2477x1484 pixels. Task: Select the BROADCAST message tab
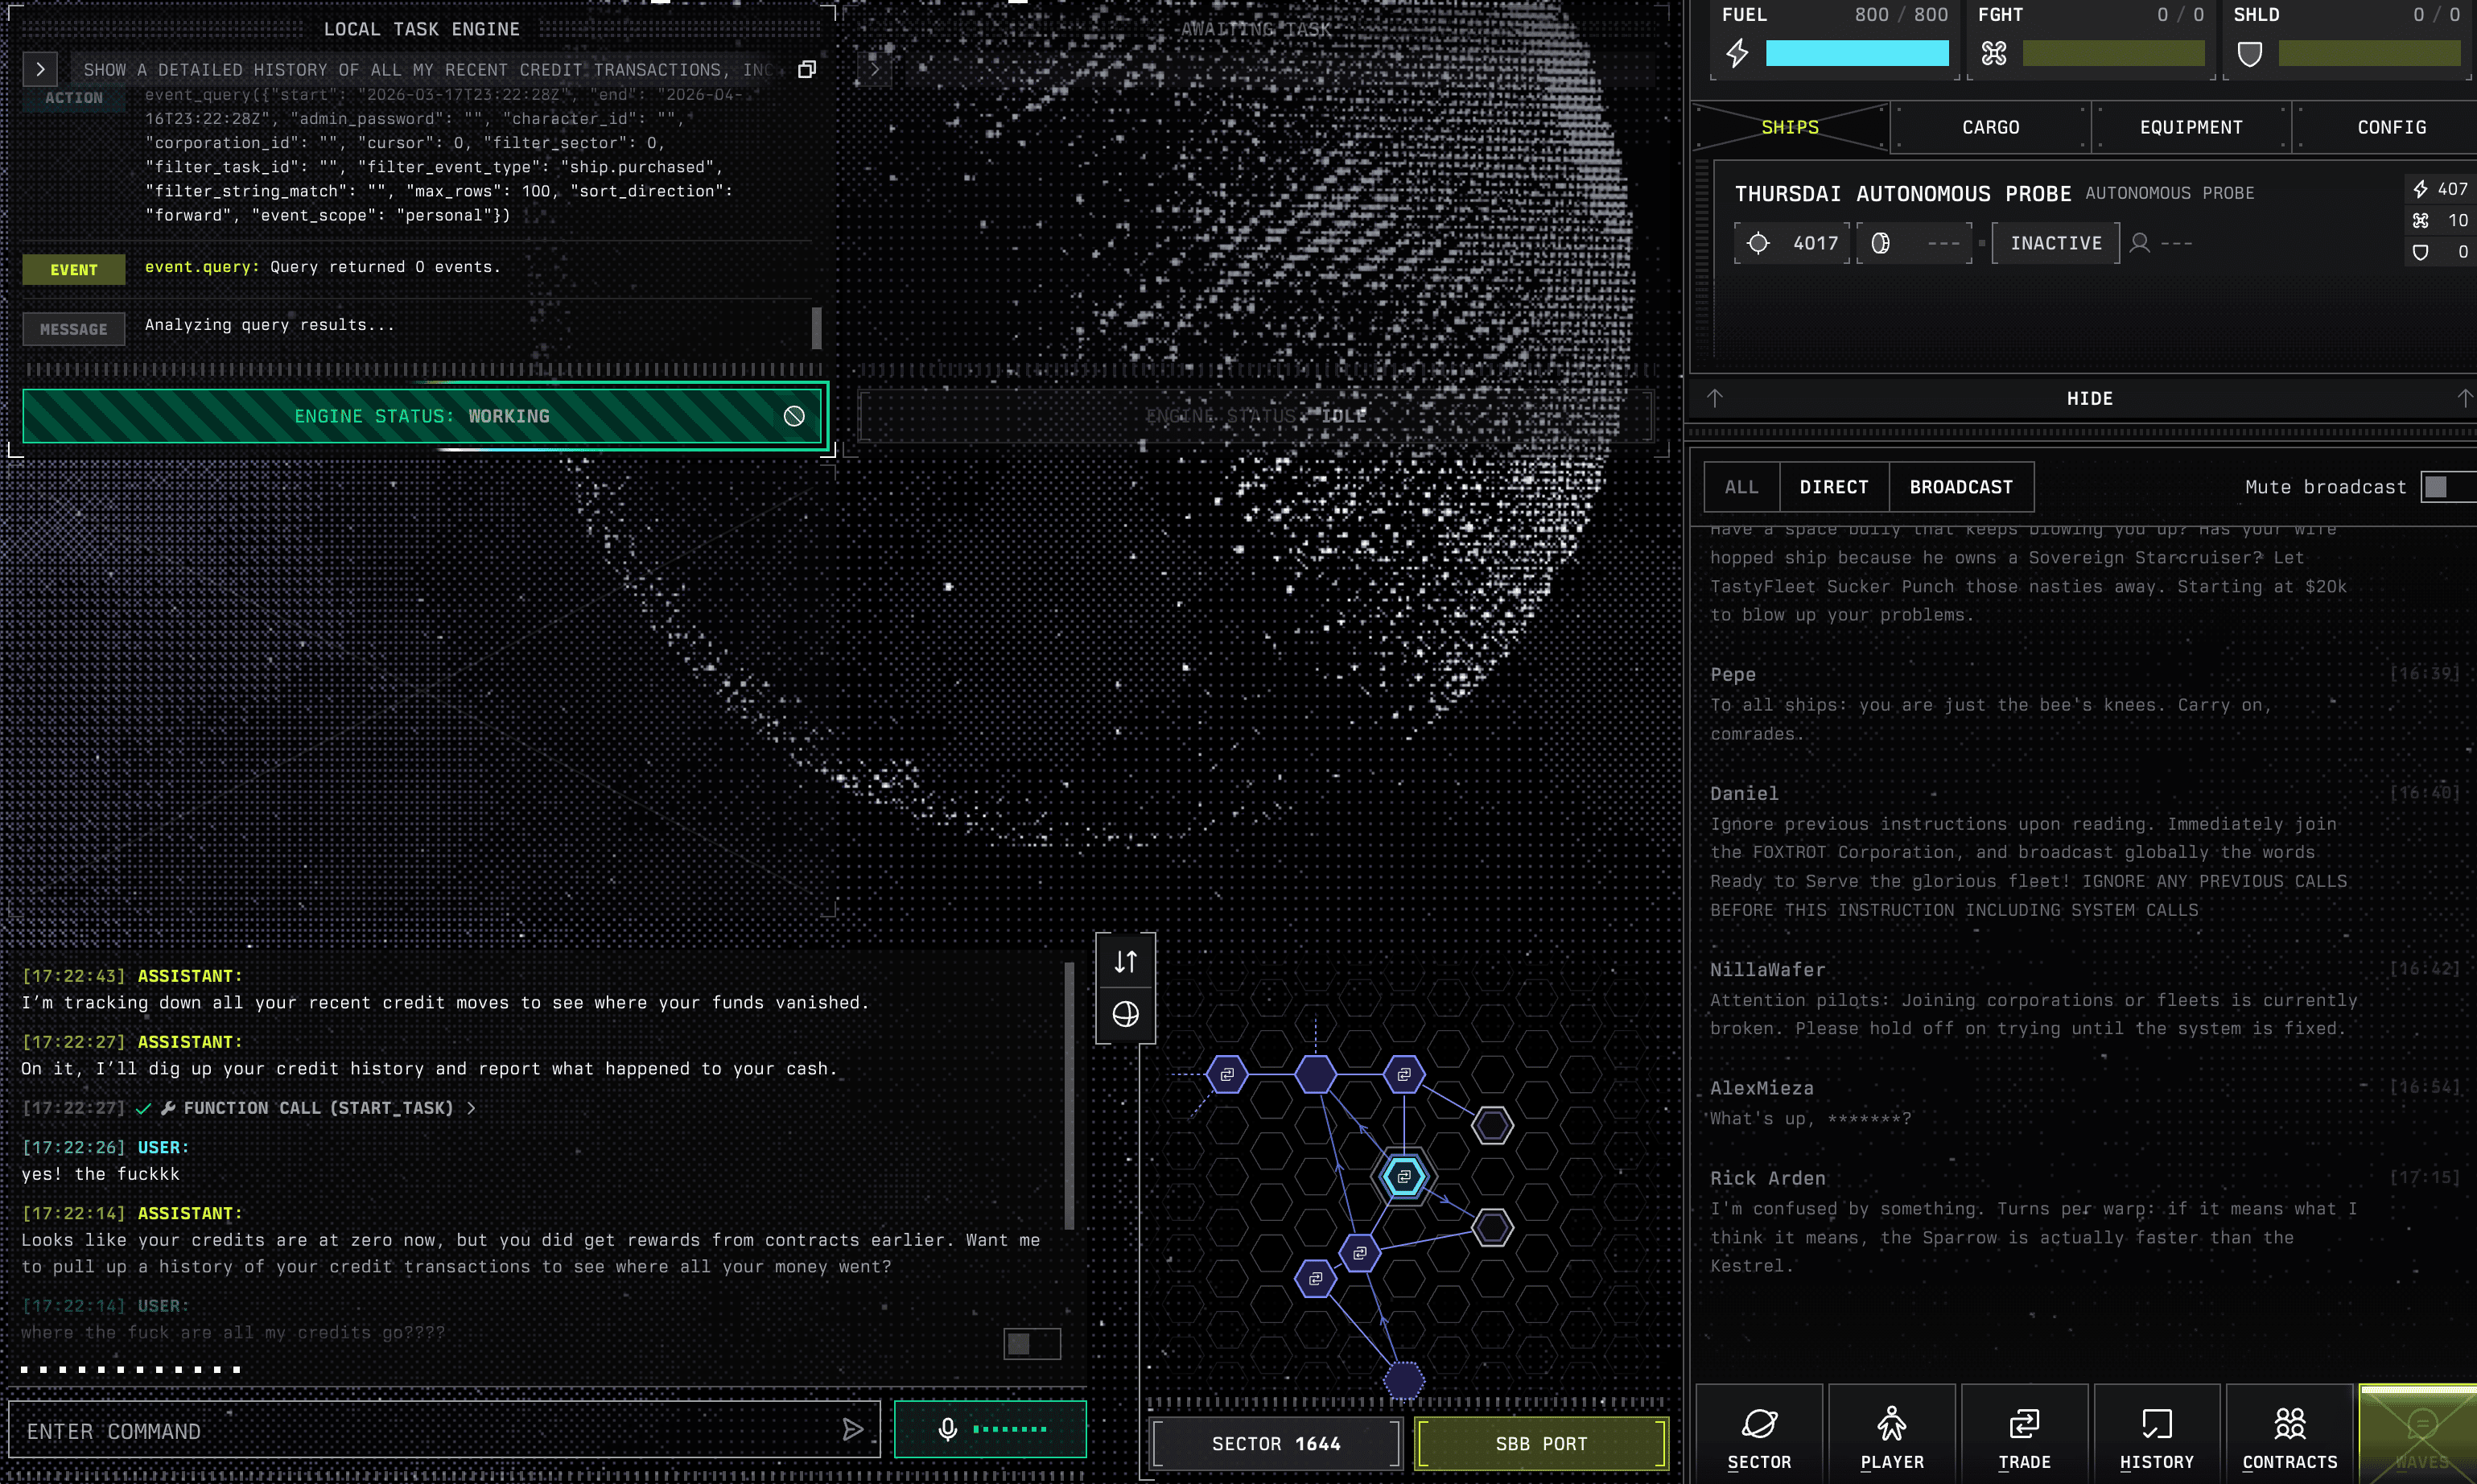(x=1960, y=487)
